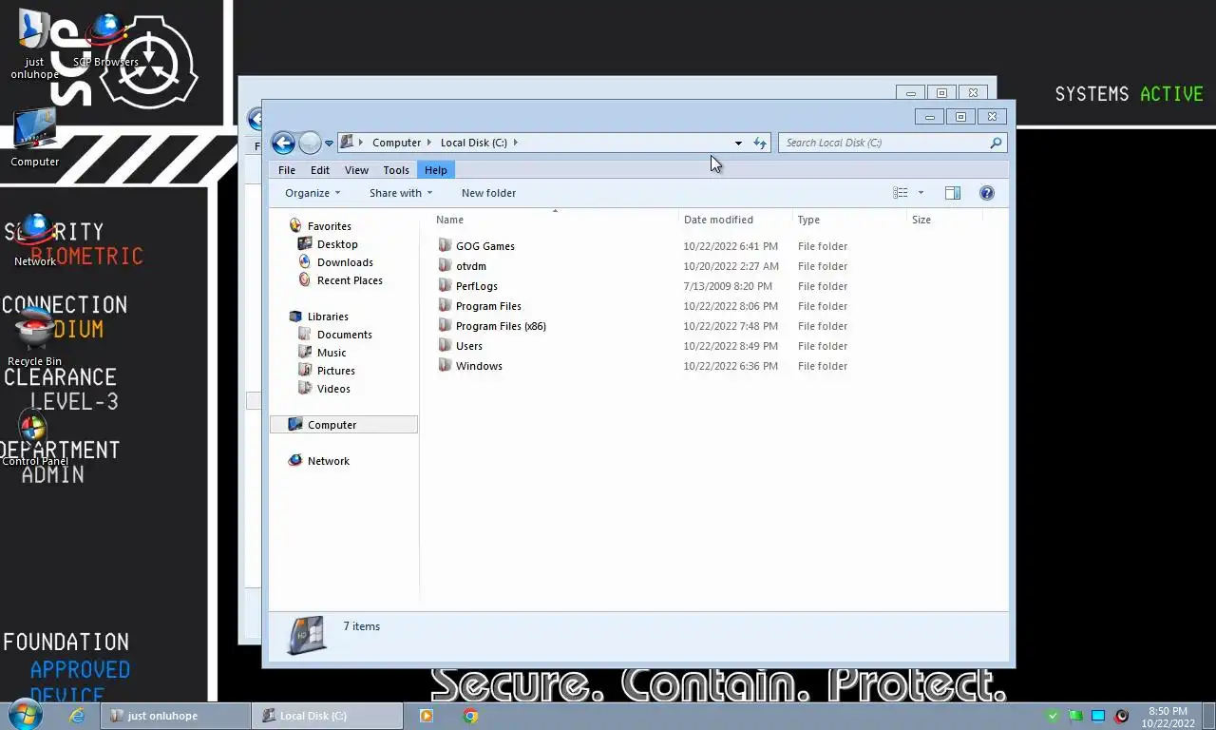
Task: Select the SCP Browsers desktop icon
Action: [105, 41]
